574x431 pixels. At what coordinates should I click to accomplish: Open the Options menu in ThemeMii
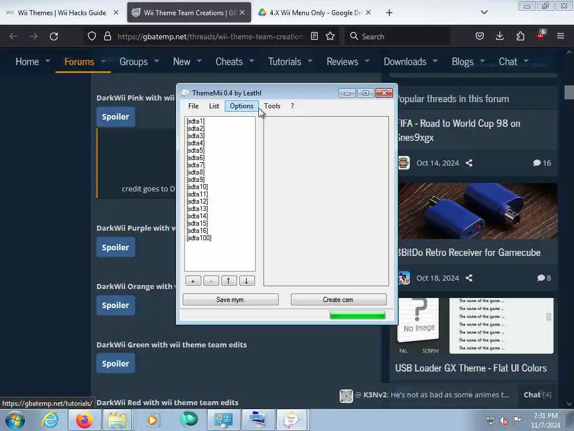tap(242, 106)
